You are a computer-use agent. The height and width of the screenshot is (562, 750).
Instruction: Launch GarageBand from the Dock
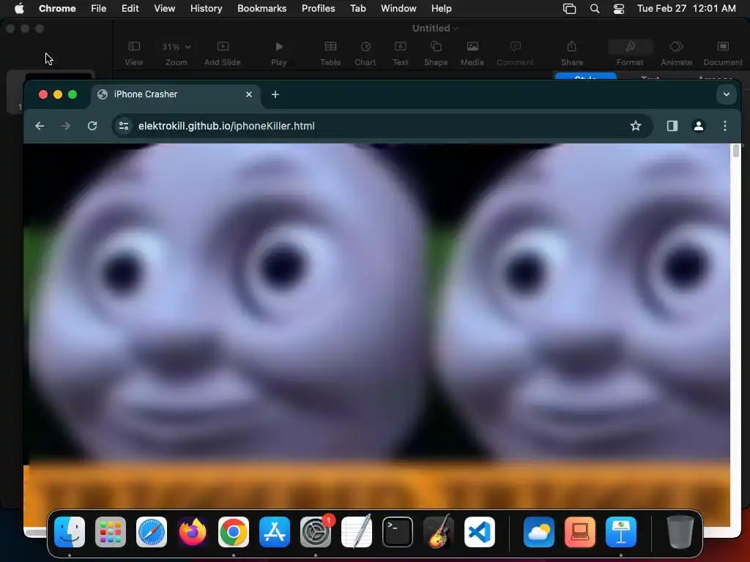click(439, 532)
